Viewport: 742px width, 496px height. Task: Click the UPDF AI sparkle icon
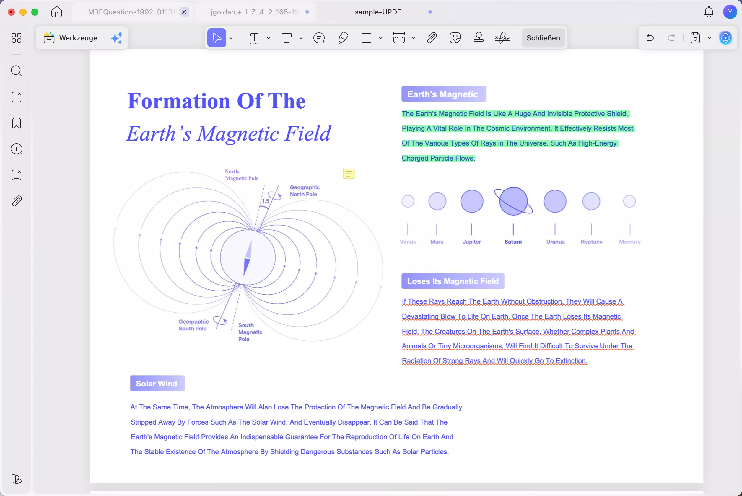(116, 38)
